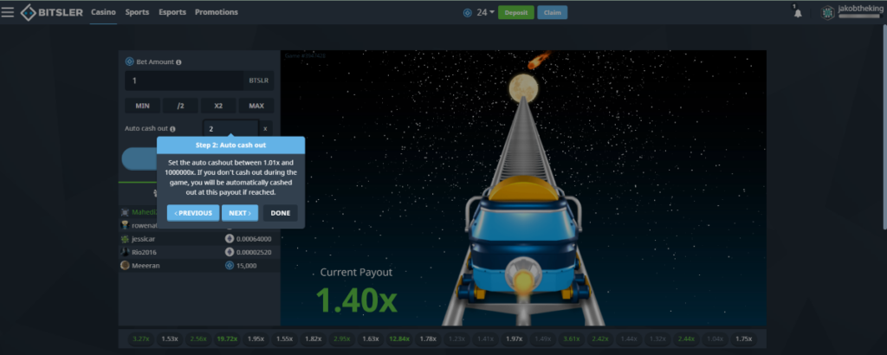Image resolution: width=887 pixels, height=355 pixels.
Task: Open the Casino tab
Action: pyautogui.click(x=104, y=12)
